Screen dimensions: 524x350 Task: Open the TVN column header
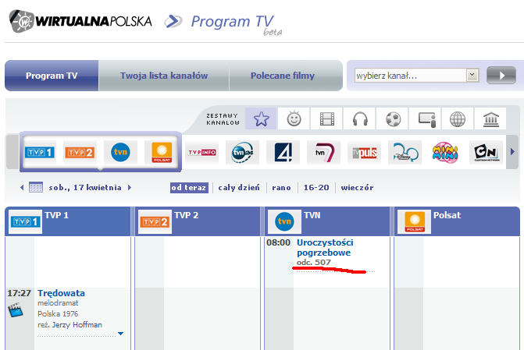tap(327, 221)
